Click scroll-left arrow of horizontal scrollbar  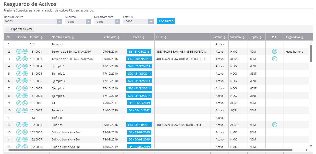(6, 150)
